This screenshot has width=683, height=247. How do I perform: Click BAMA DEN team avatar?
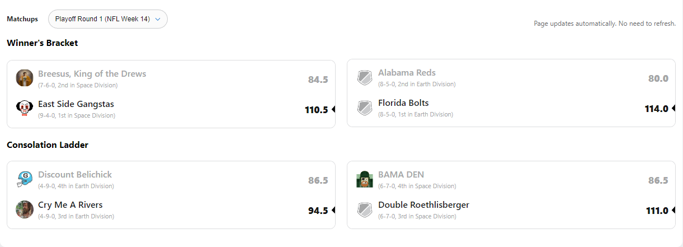click(x=365, y=179)
